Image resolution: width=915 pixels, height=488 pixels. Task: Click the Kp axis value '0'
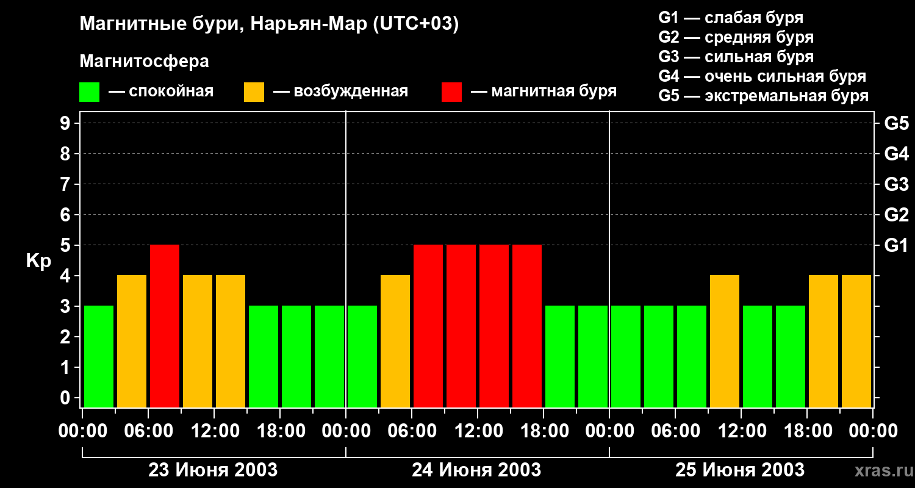[66, 398]
